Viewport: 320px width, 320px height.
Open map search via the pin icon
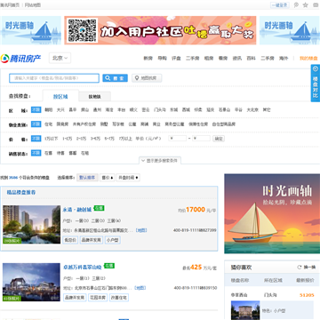[x=147, y=78]
